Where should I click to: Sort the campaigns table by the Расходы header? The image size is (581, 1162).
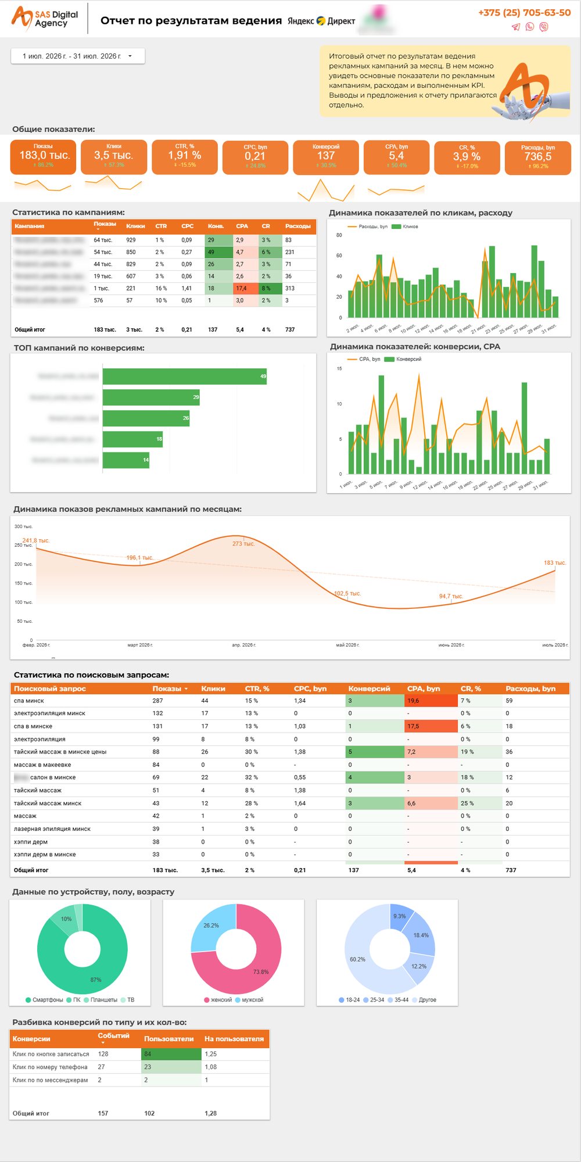[x=298, y=226]
